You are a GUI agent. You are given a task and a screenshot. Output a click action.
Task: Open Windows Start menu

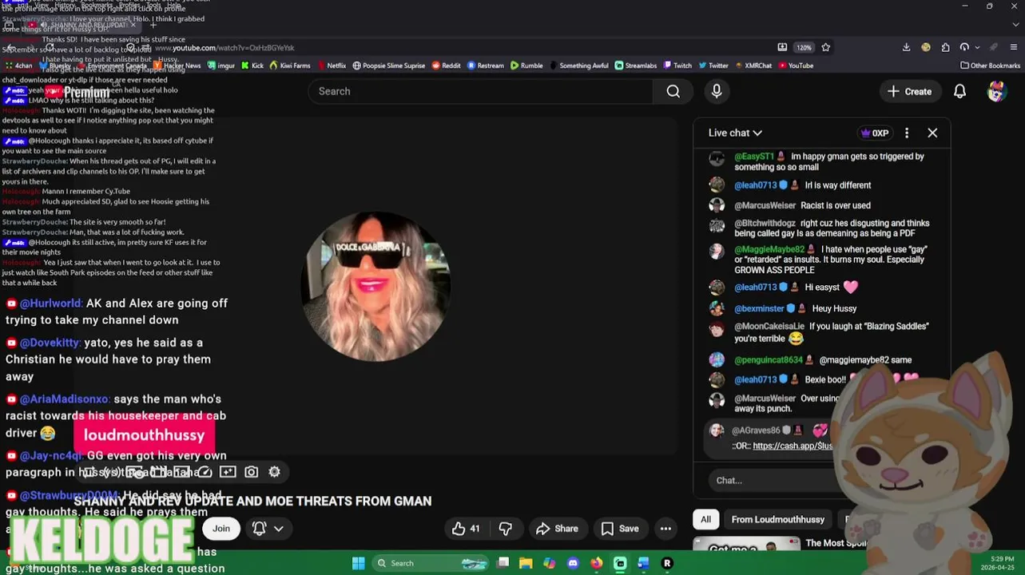point(358,563)
